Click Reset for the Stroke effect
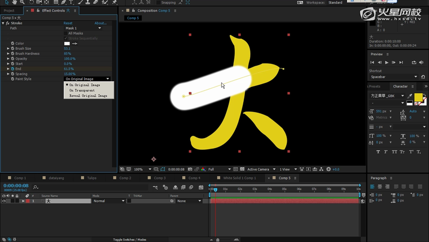This screenshot has height=242, width=429. (68, 23)
